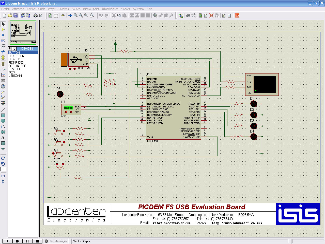
Task: Select the Component mode tool
Action: pyautogui.click(x=3, y=30)
